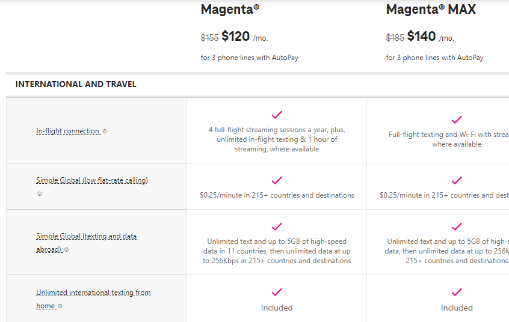509x322 pixels.
Task: Click Magenta MAX Simple Global calling checkmark
Action: click(x=457, y=180)
